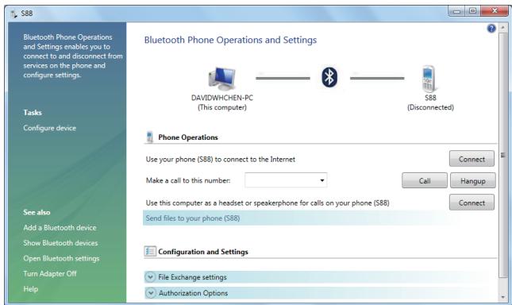The height and width of the screenshot is (305, 512).
Task: Minimize the S88 window
Action: [x=457, y=11]
